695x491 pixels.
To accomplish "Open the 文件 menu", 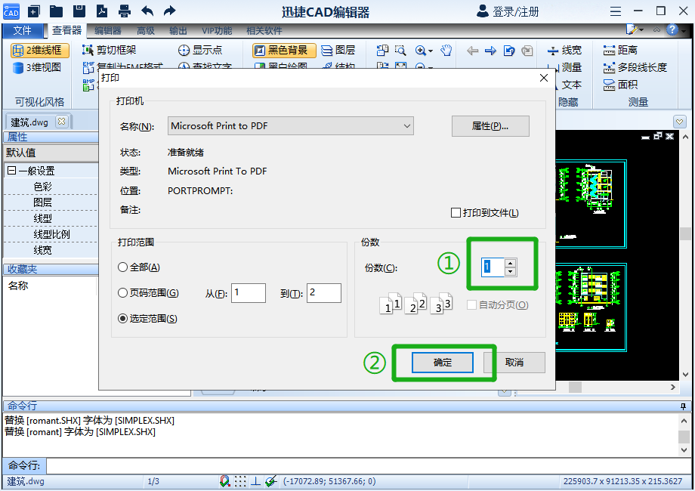I will tap(23, 31).
